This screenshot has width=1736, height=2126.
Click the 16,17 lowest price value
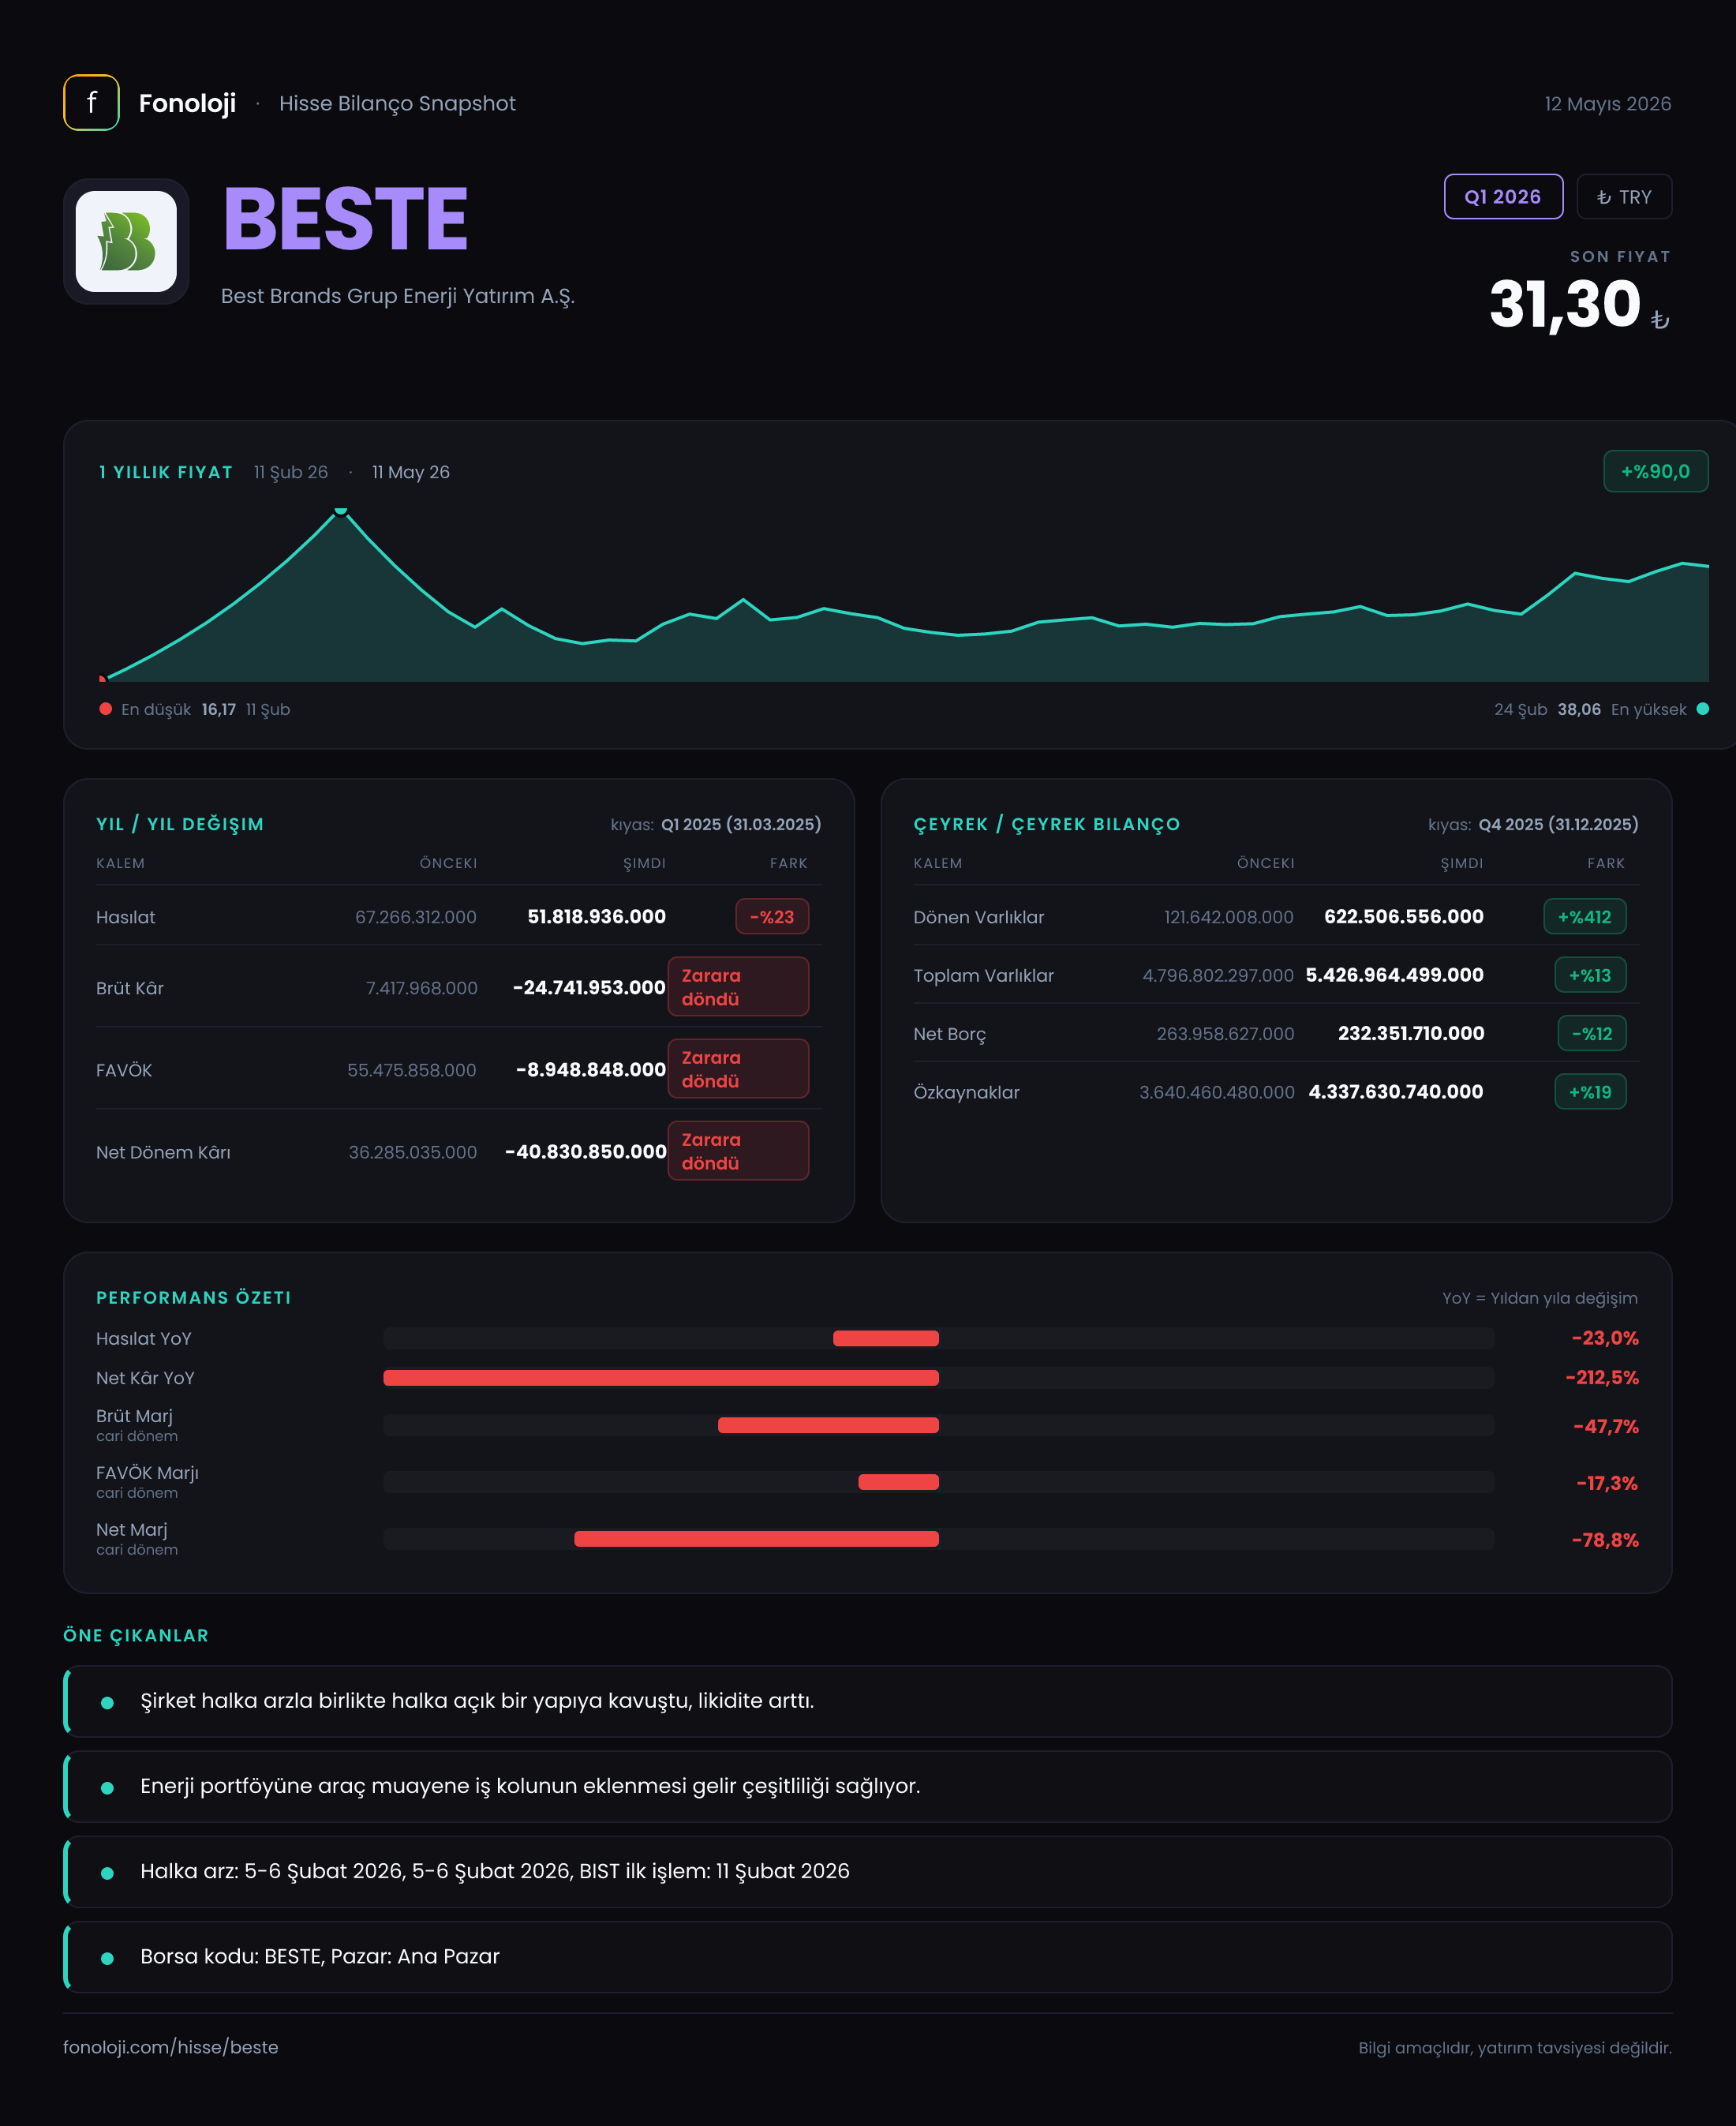coord(219,709)
